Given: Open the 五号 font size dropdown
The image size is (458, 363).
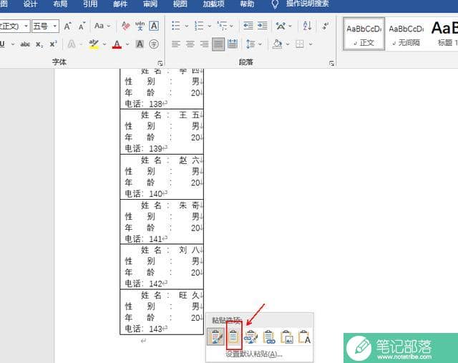Looking at the screenshot, I should point(54,26).
